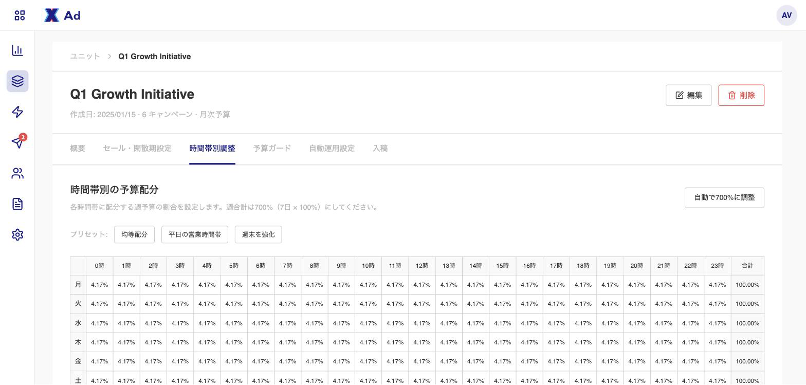Apply the 均等配分 preset
The image size is (806, 385).
(134, 234)
